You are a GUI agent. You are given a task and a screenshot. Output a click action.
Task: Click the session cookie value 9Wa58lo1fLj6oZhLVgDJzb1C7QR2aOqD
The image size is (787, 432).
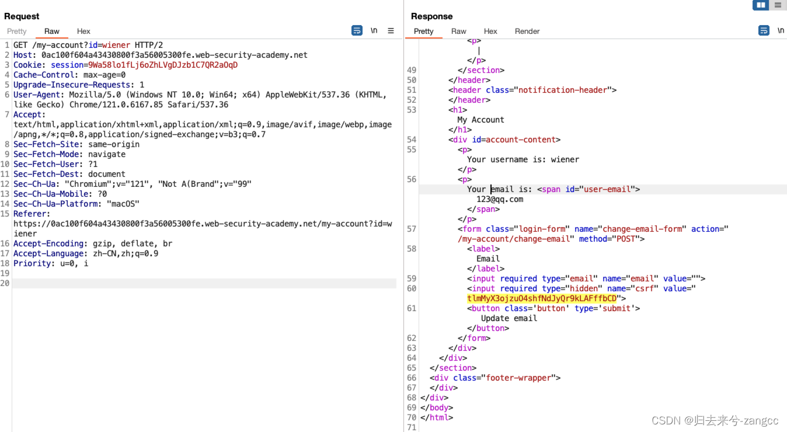click(x=163, y=65)
